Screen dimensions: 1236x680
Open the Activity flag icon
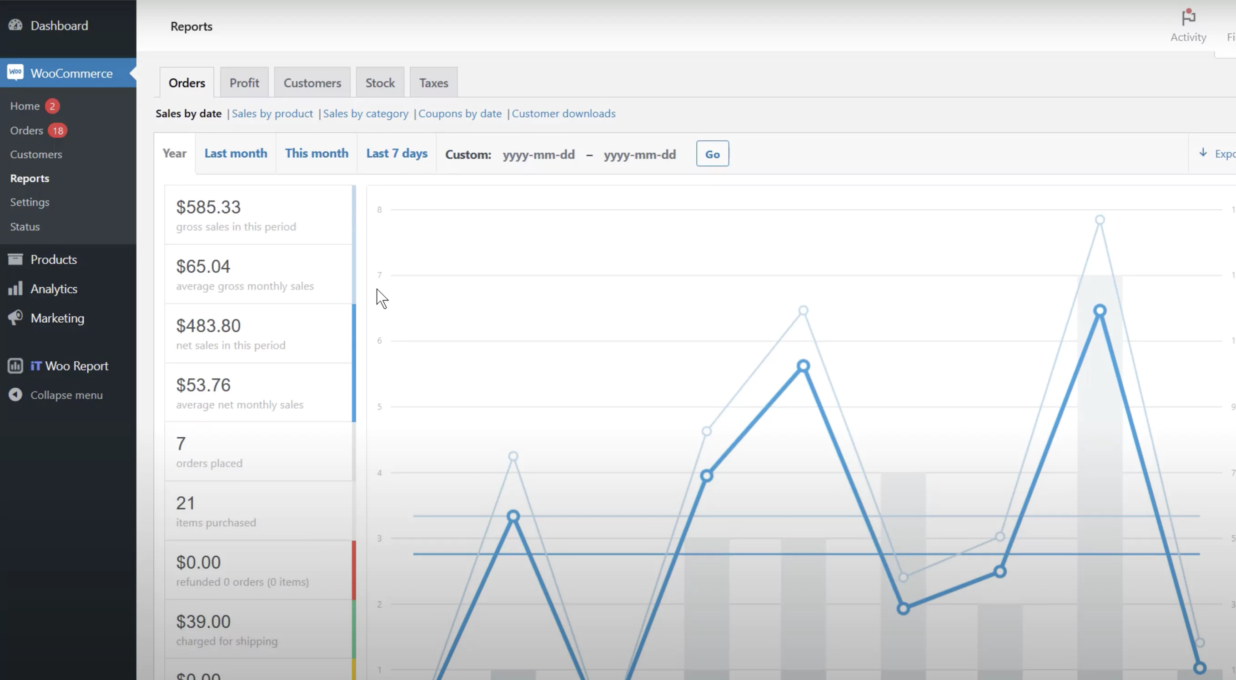point(1188,17)
